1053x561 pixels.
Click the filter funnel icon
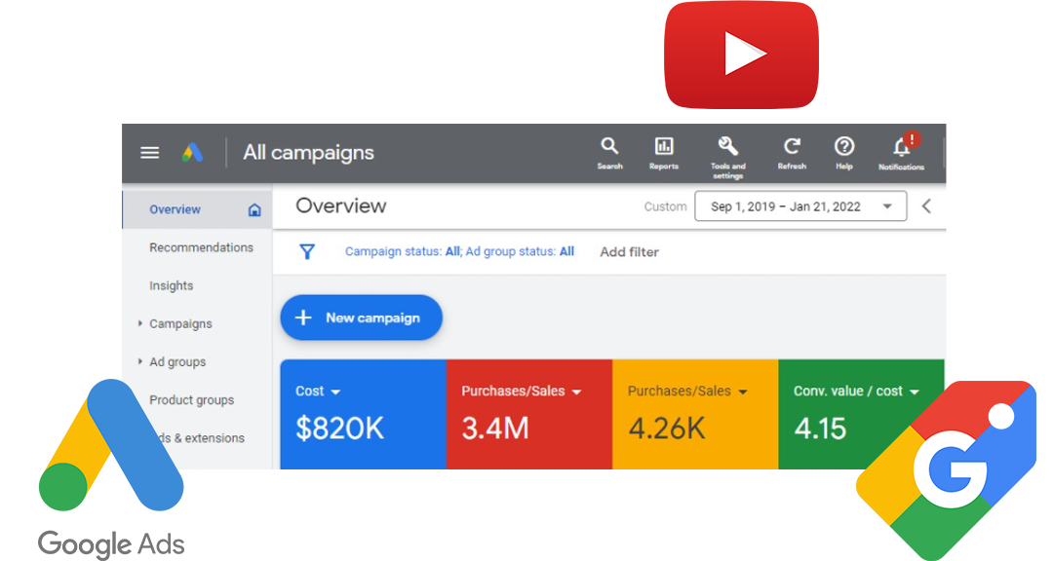click(x=307, y=251)
